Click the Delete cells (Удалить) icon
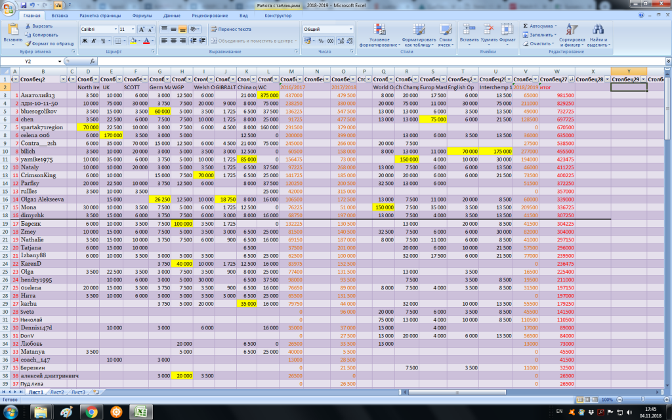The height and width of the screenshot is (420, 672). (488, 30)
